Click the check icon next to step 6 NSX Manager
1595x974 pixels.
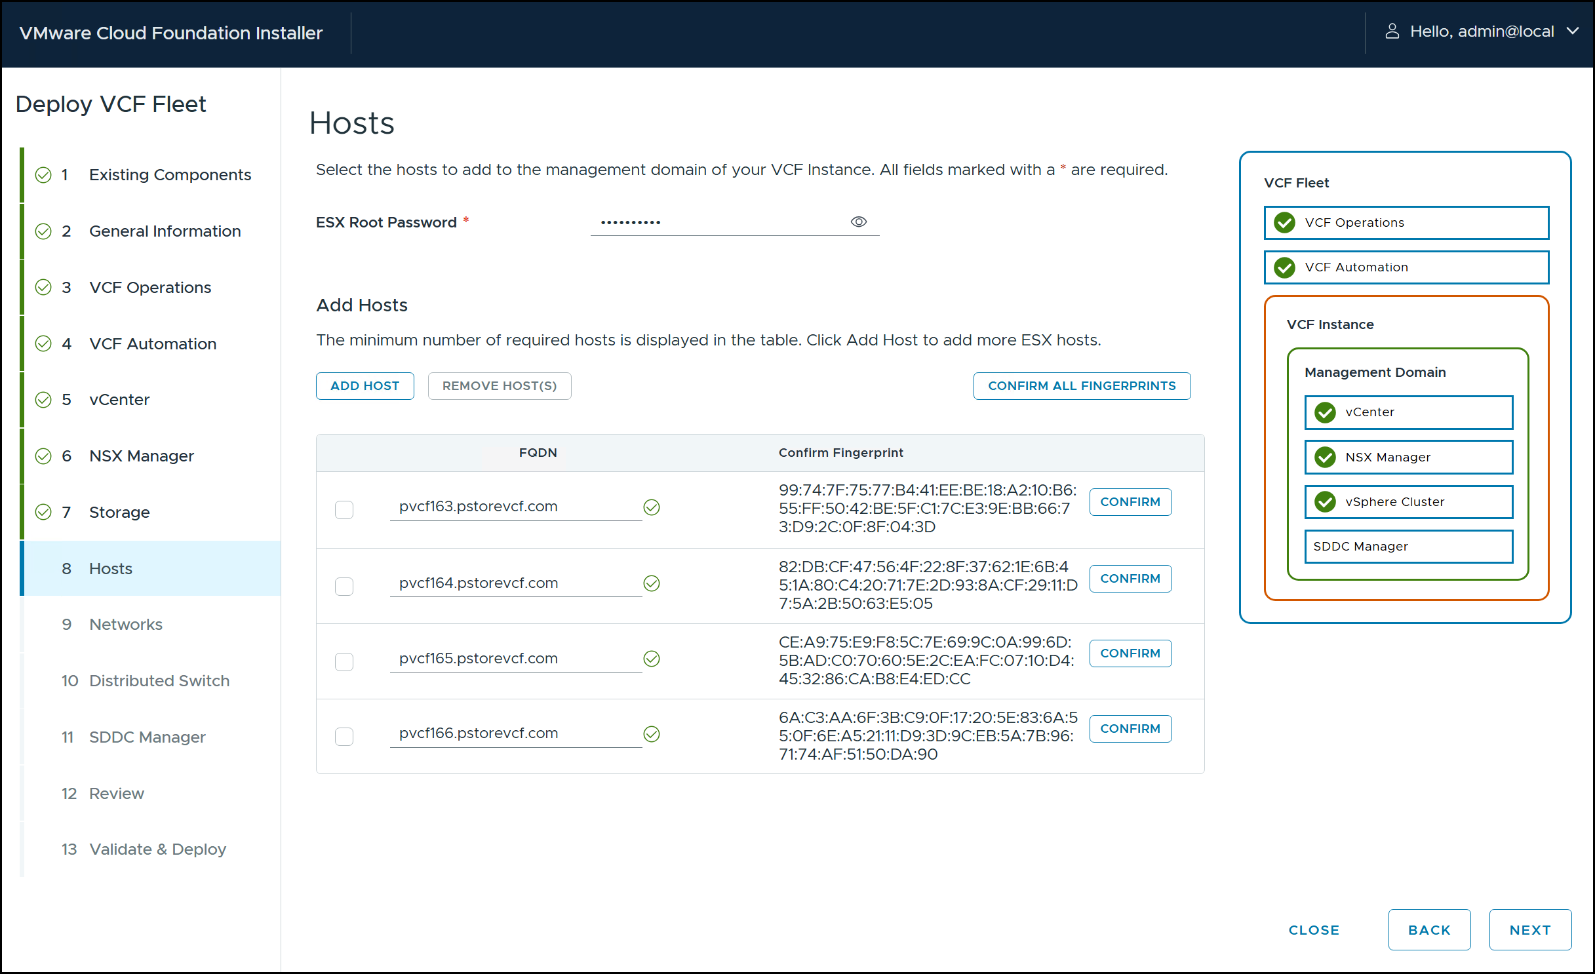pyautogui.click(x=43, y=456)
